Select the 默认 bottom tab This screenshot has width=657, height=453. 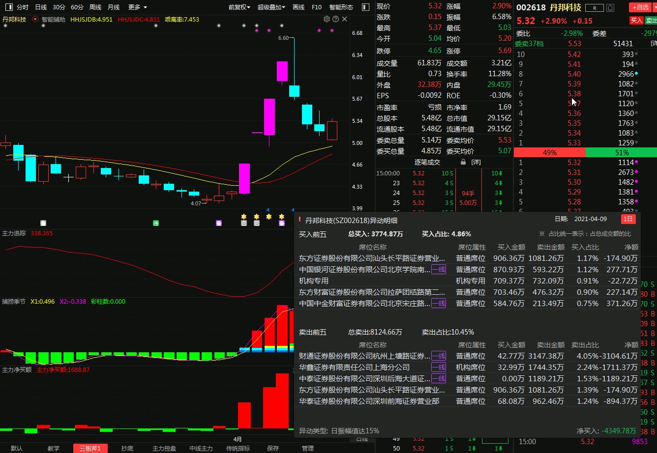click(x=17, y=448)
